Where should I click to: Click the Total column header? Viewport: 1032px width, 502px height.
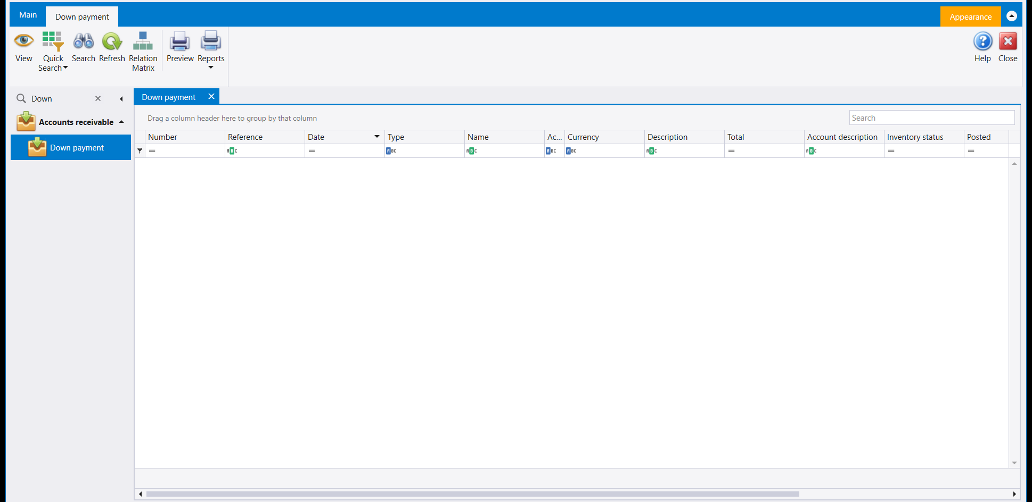point(764,137)
